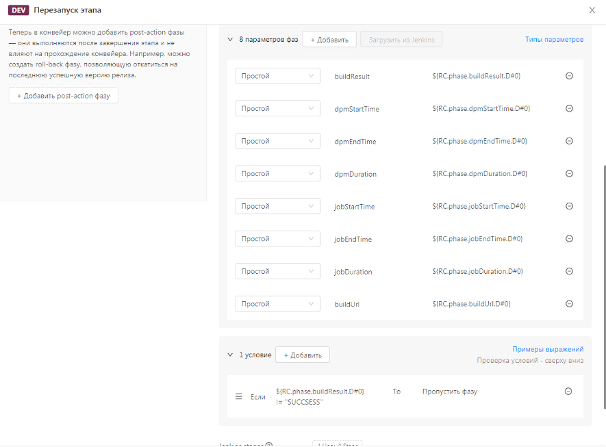Viewport: 606px width, 447px height.
Task: Remove the jobStartTime parameter
Action: (568, 206)
